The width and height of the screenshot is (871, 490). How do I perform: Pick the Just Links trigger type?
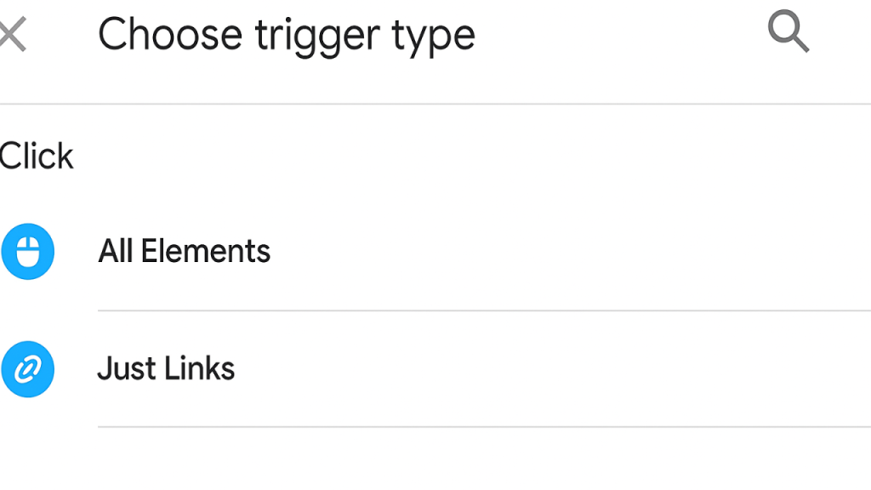pos(166,368)
